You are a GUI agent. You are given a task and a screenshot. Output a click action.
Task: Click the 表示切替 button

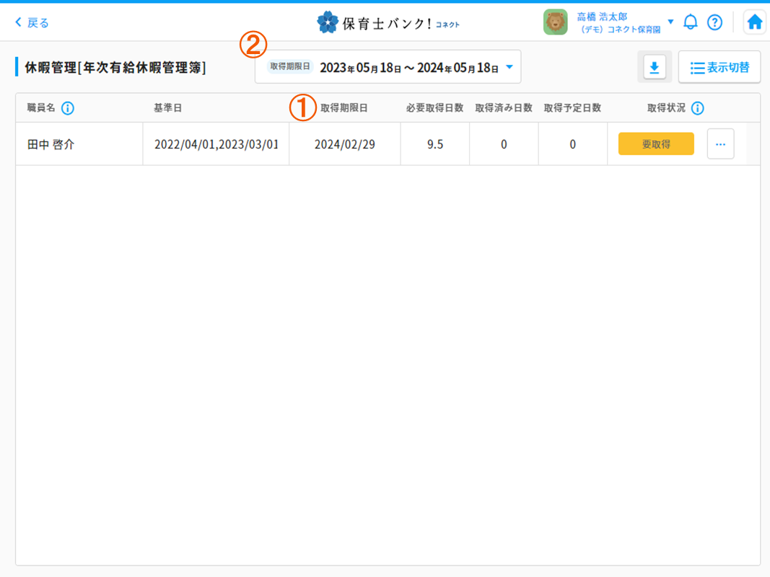[x=719, y=68]
